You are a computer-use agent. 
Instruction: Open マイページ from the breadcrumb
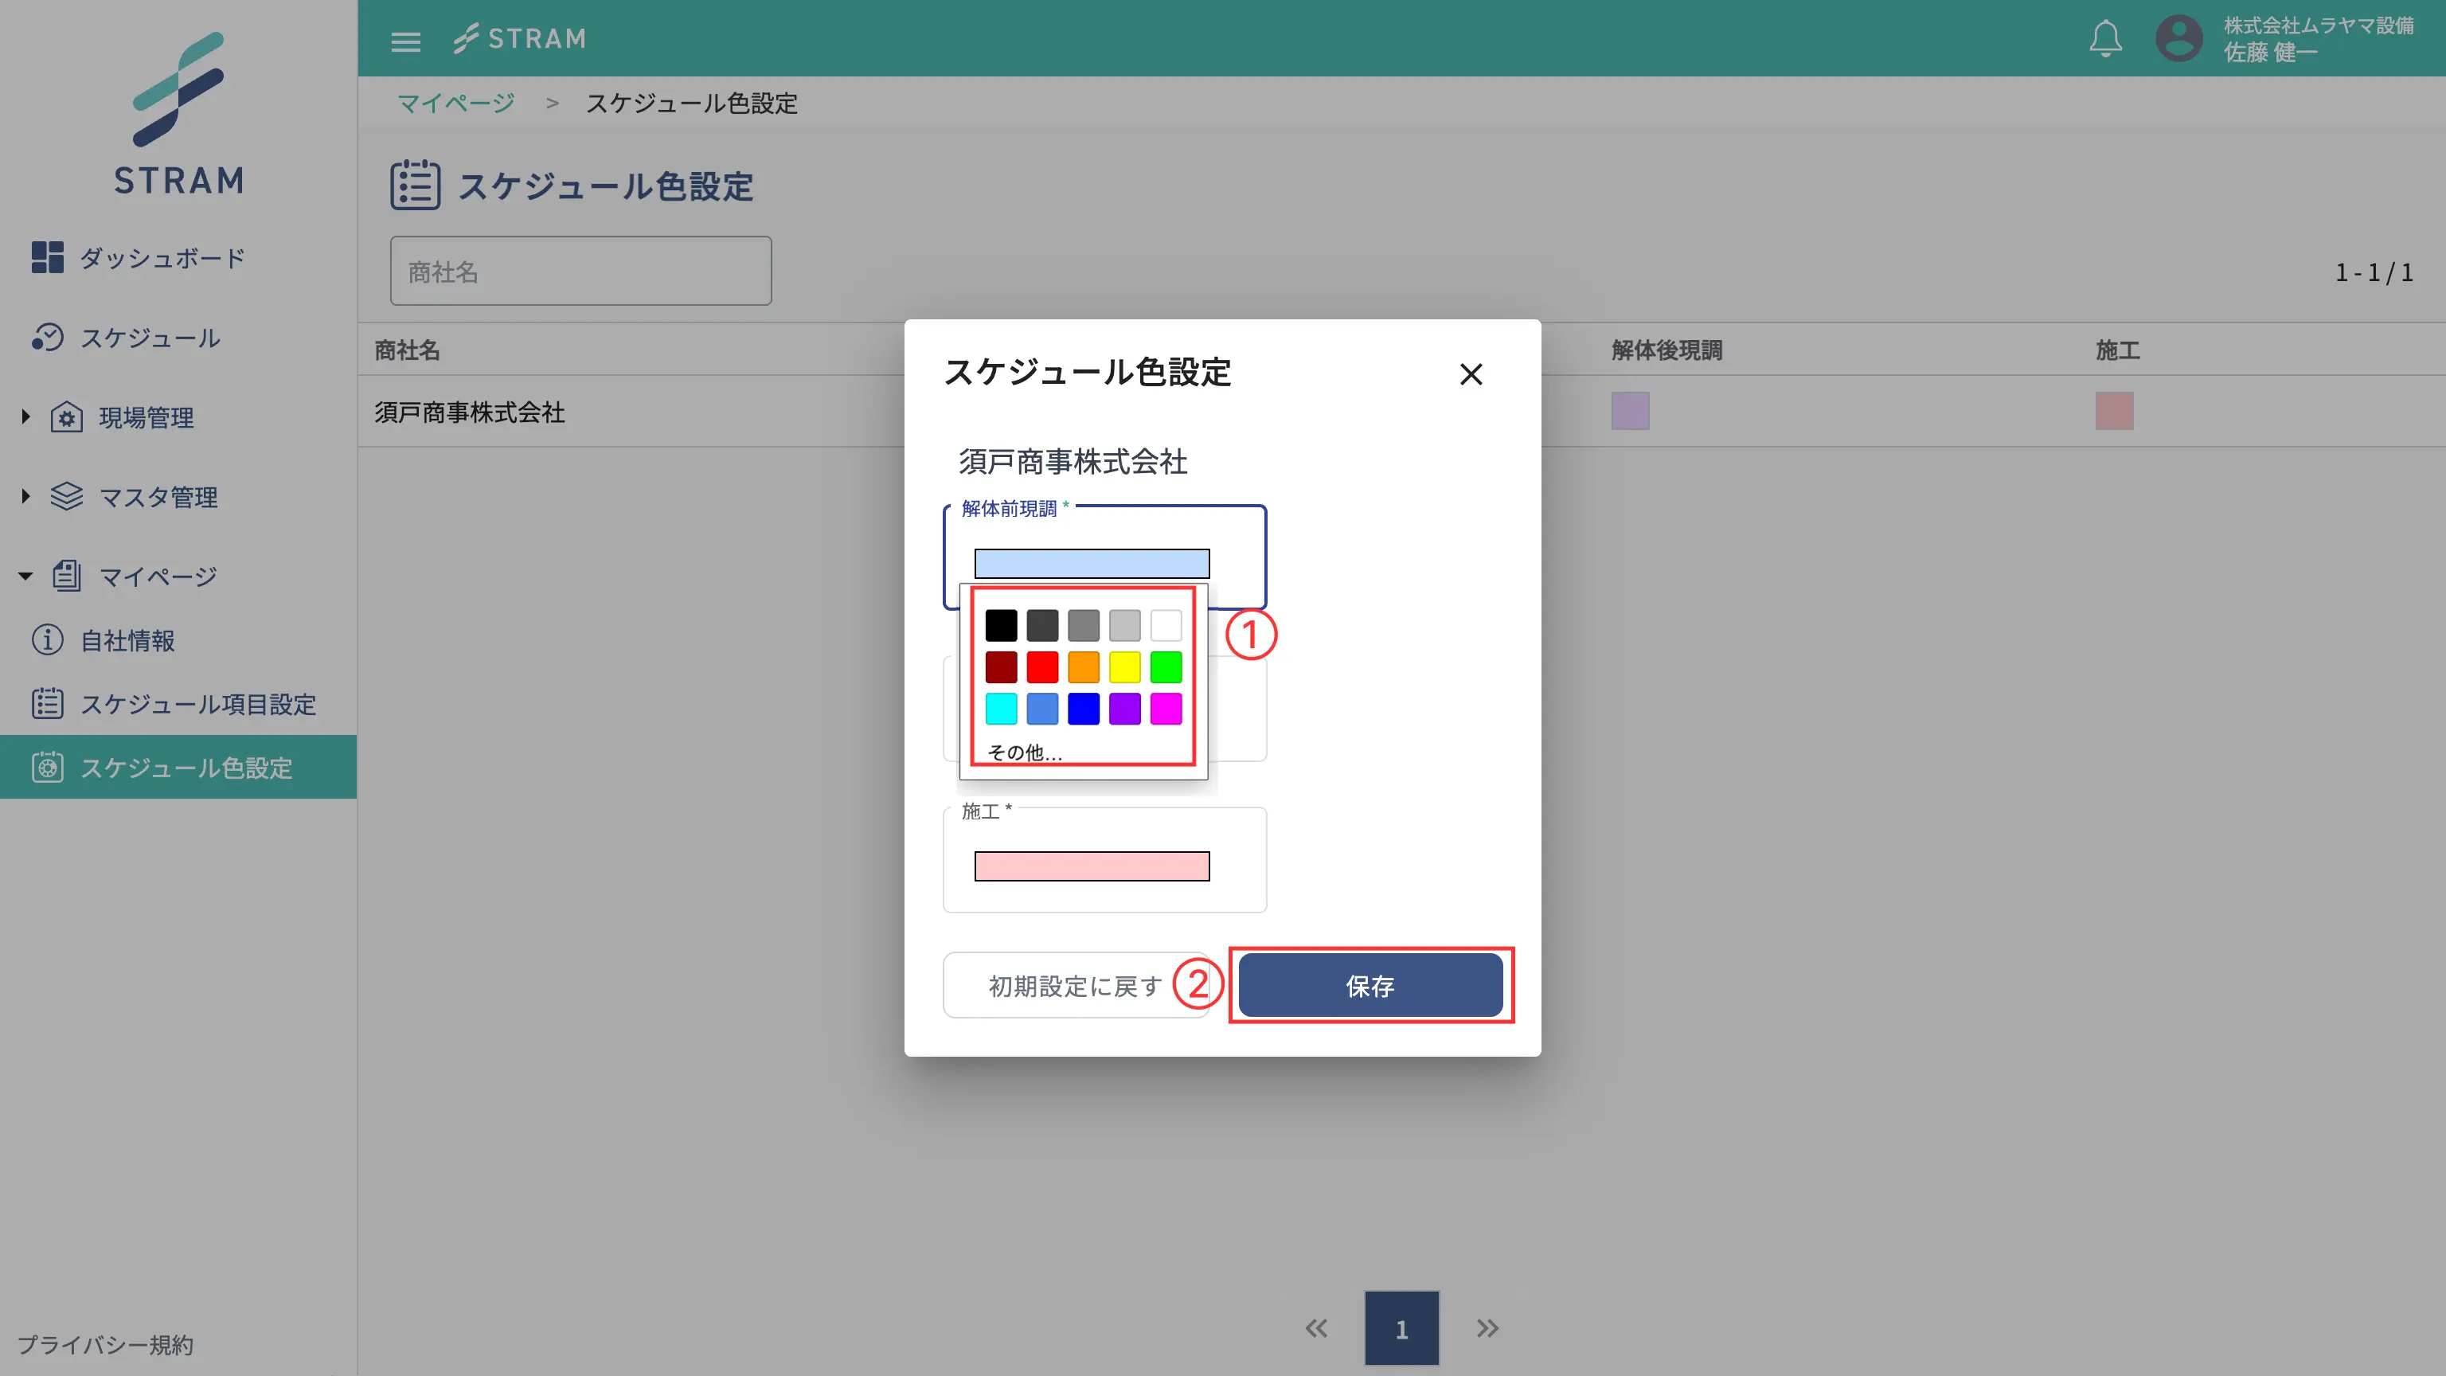[x=455, y=103]
